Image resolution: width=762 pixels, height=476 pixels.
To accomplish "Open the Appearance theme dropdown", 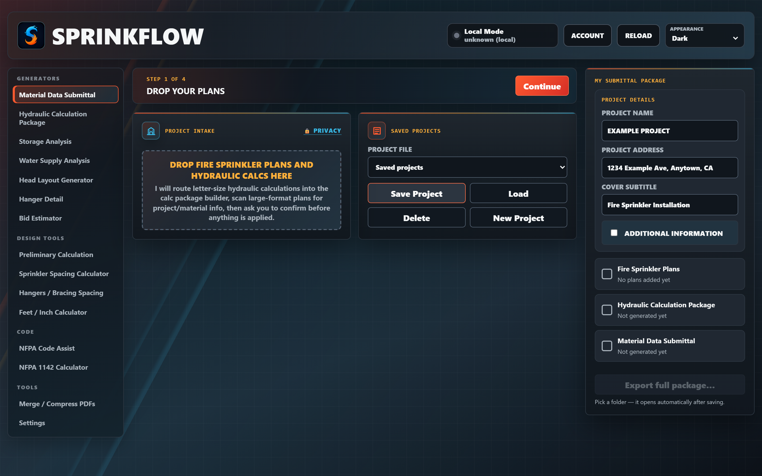I will [x=705, y=36].
